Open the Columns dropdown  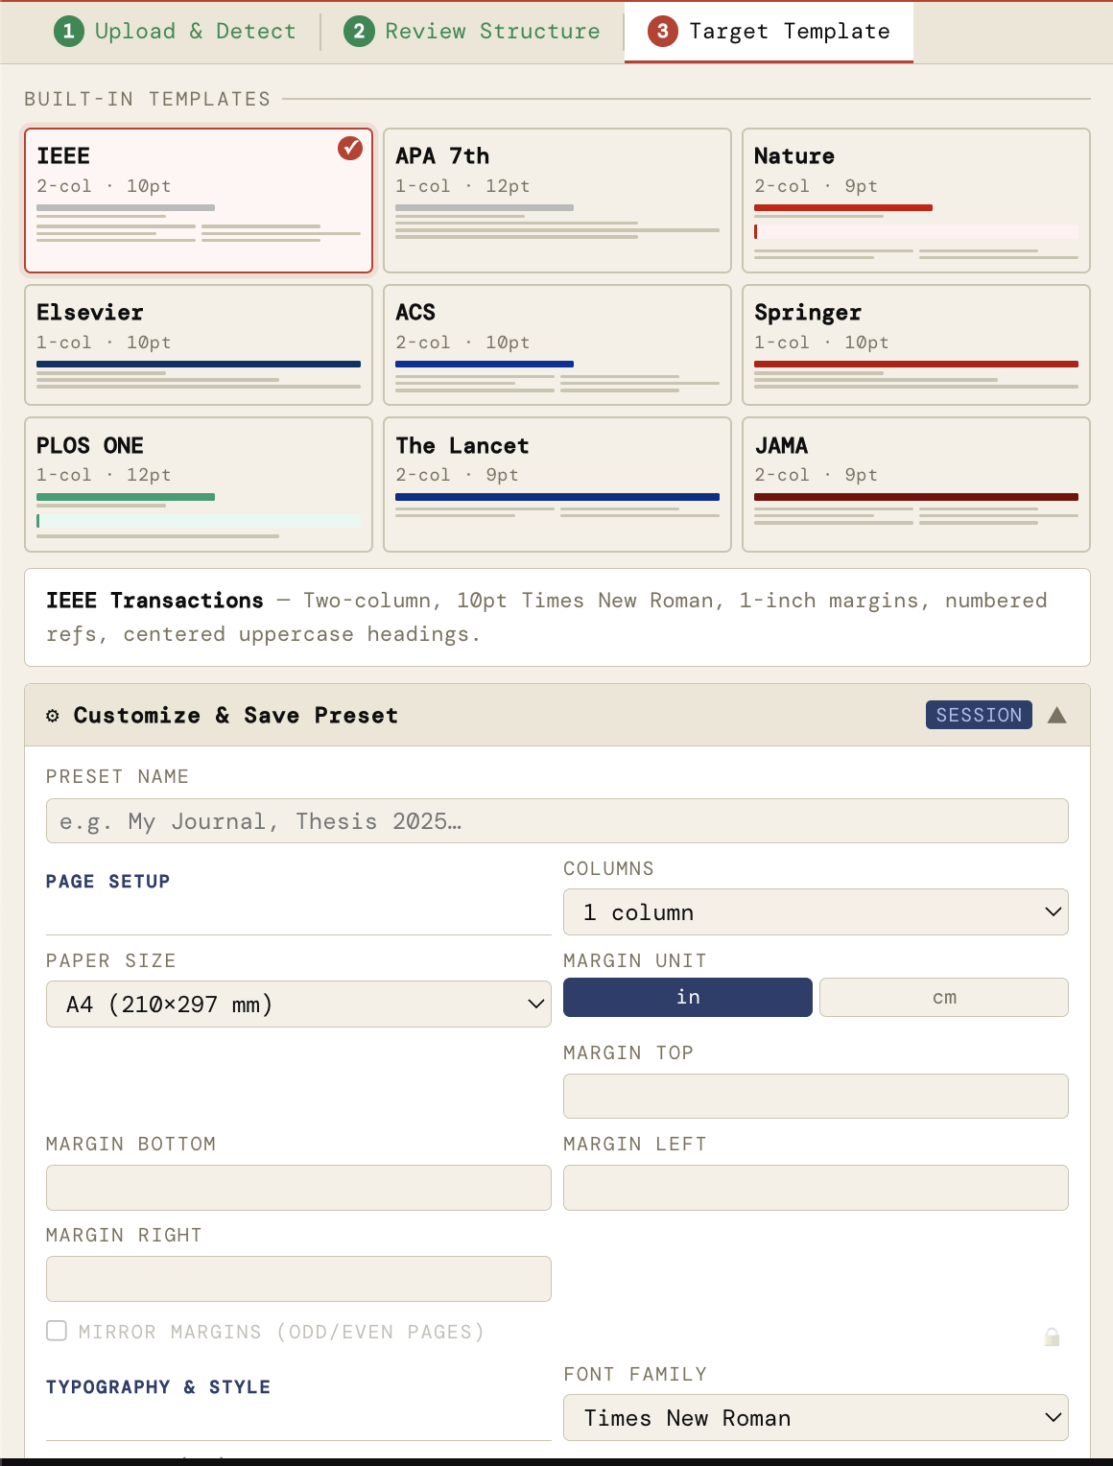point(815,912)
